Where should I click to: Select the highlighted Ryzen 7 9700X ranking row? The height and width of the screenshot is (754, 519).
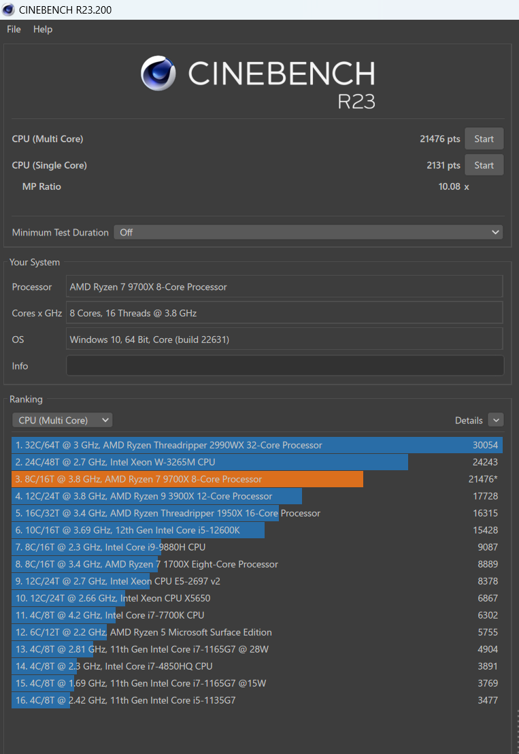click(257, 479)
